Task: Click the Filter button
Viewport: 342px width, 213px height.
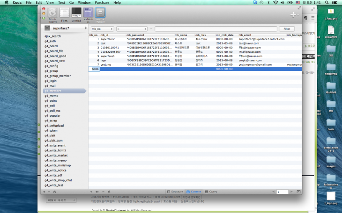Action: (287, 28)
